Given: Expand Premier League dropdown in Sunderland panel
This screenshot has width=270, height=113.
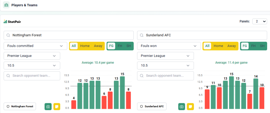Looking at the screenshot, I should (165, 56).
